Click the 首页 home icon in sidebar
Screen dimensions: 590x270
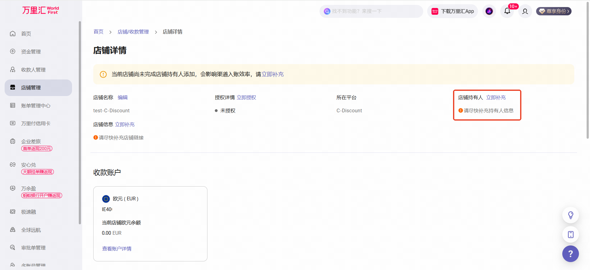click(13, 33)
